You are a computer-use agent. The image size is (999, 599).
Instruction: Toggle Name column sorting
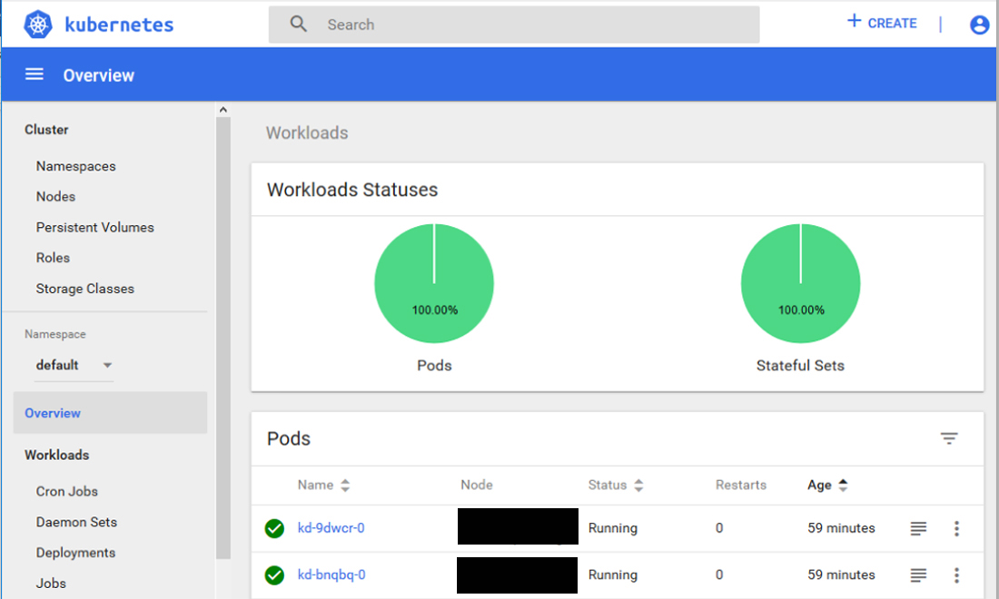pos(344,485)
